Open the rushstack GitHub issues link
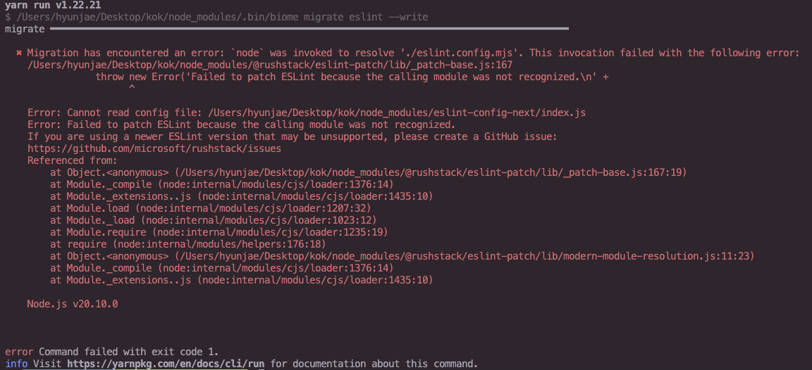 [154, 148]
